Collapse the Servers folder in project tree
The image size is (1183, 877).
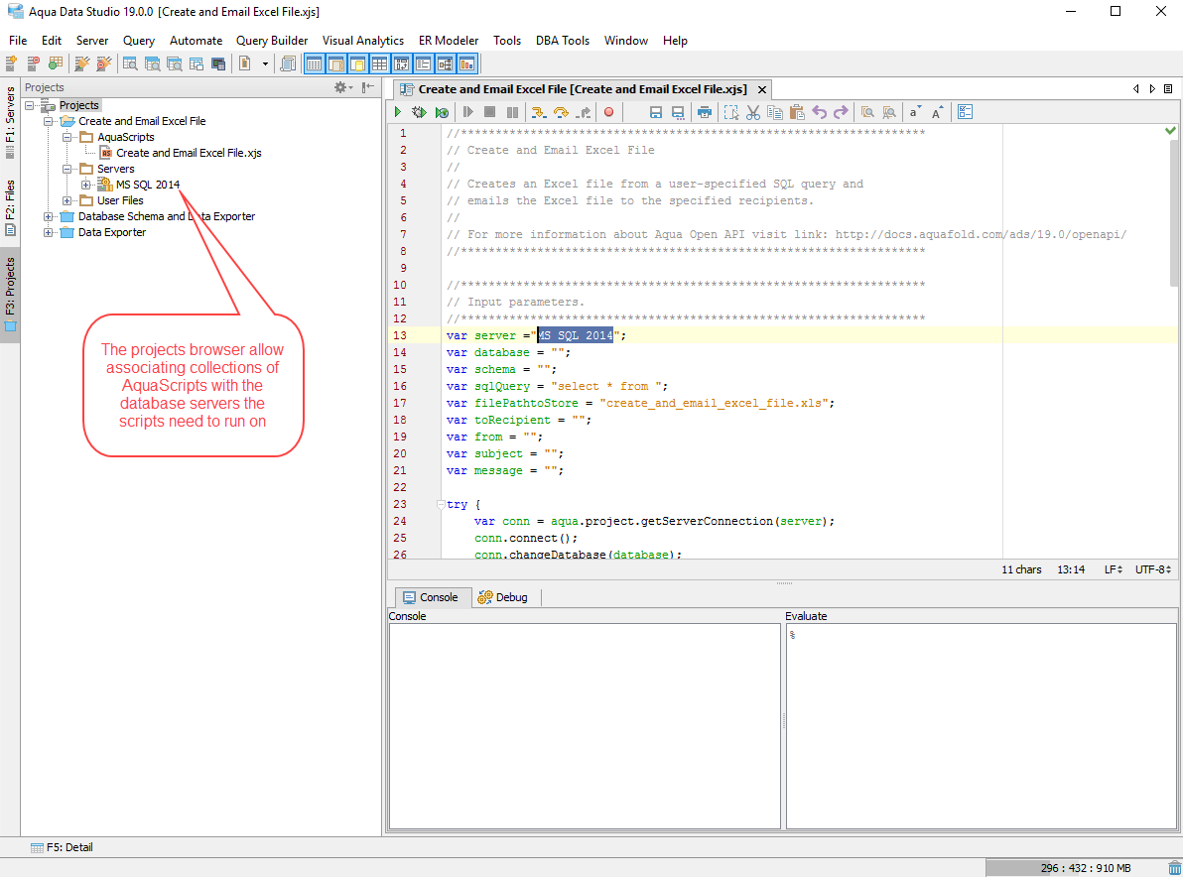(x=67, y=169)
